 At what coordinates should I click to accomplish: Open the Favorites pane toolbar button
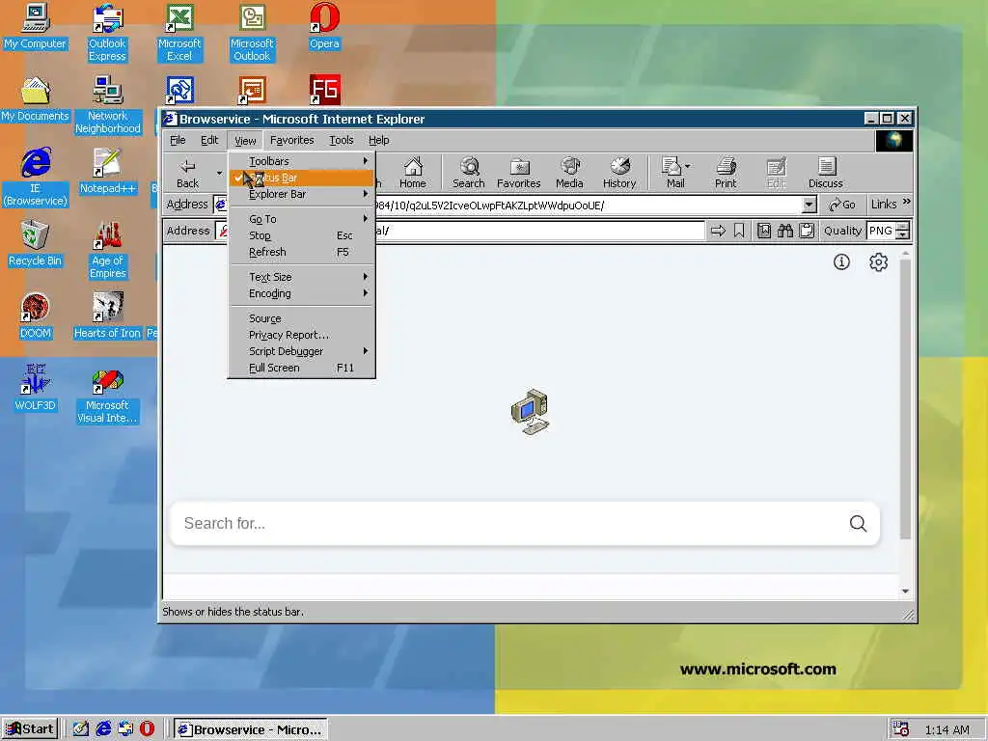tap(518, 173)
